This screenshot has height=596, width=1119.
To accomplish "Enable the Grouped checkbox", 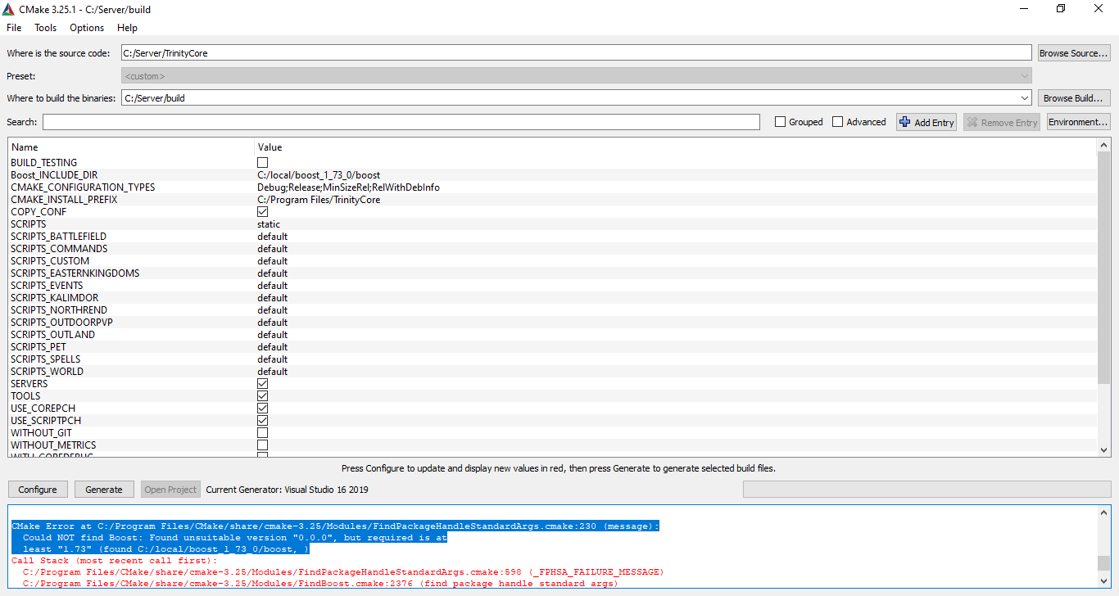I will click(x=781, y=122).
